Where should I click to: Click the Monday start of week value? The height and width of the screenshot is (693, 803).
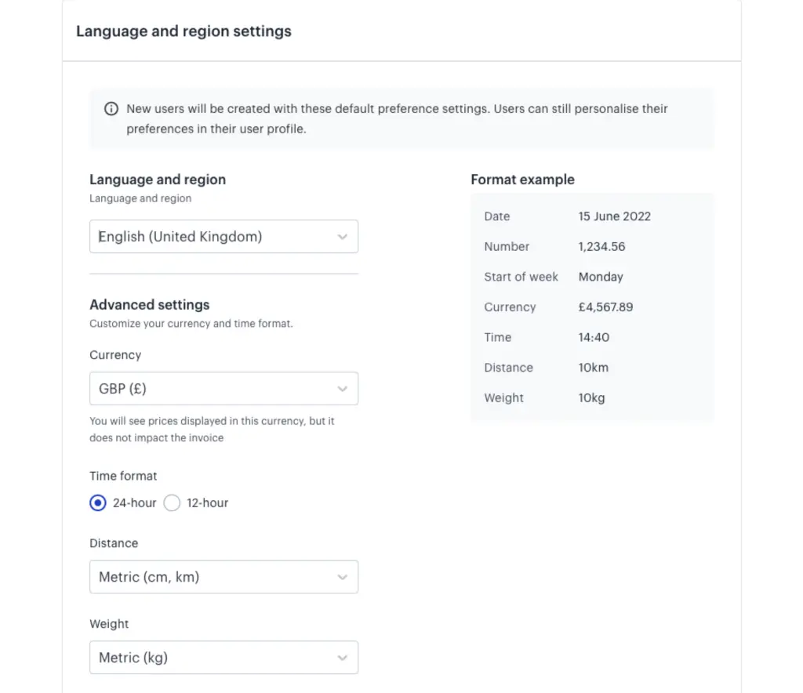tap(601, 277)
